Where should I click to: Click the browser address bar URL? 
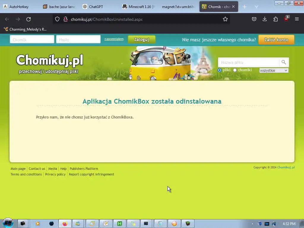[x=107, y=19]
